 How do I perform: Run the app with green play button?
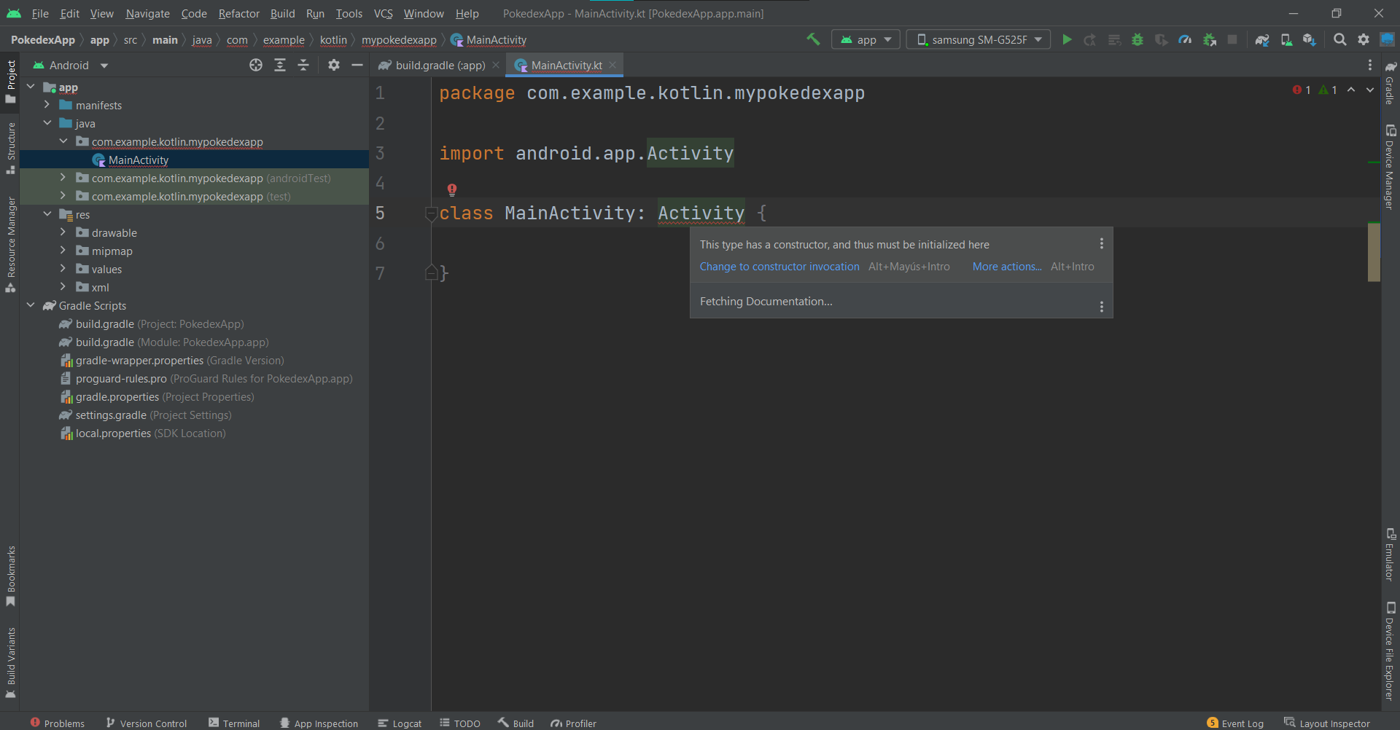(x=1067, y=39)
